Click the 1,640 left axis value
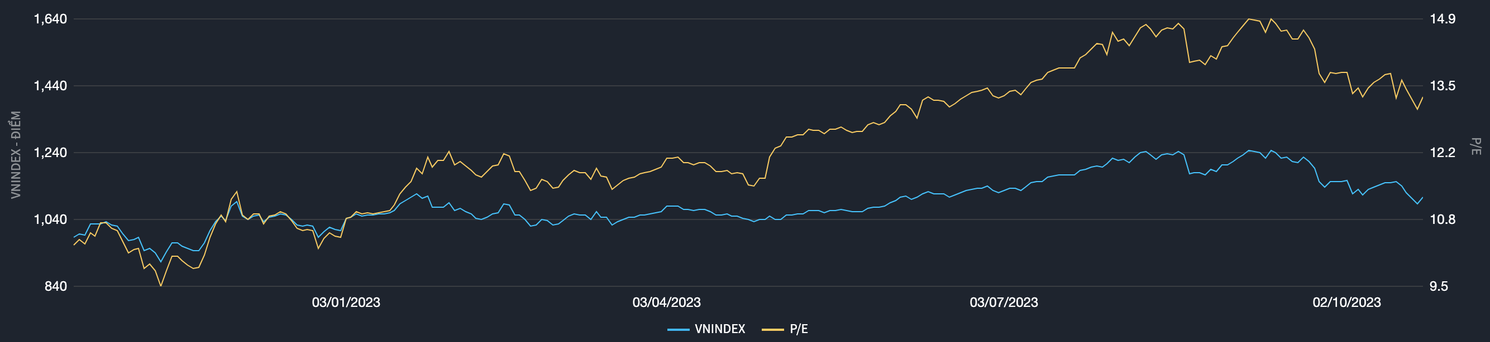 point(50,19)
